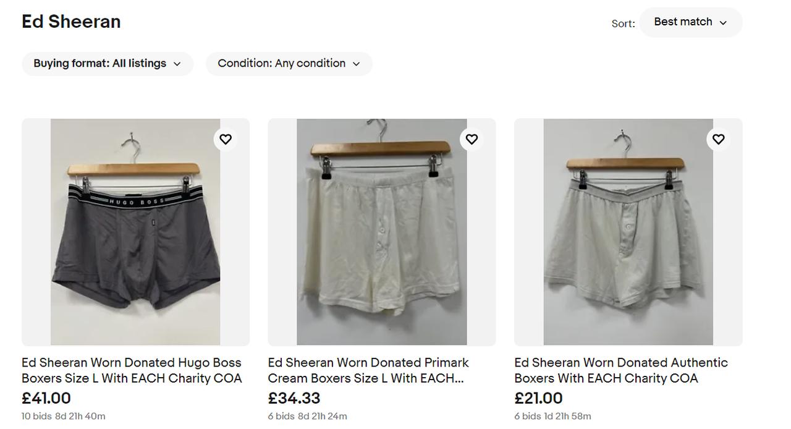Add Primark Cream boxers to watchlist
Image resolution: width=791 pixels, height=429 pixels.
pyautogui.click(x=472, y=139)
